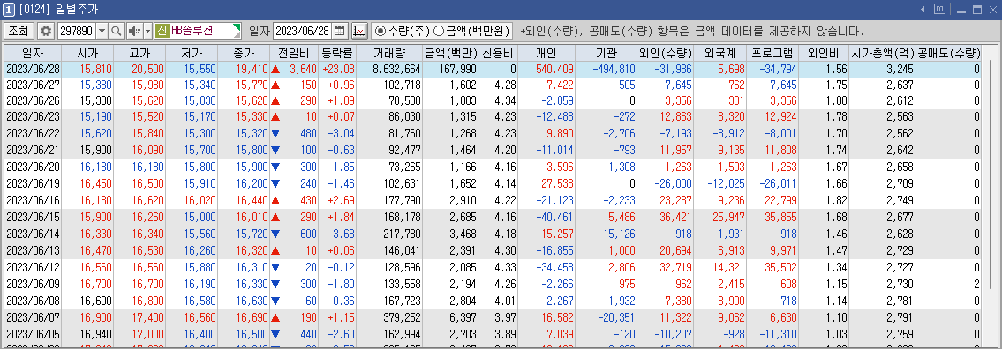Click the program cell -34,794
The width and height of the screenshot is (1002, 349).
click(772, 69)
